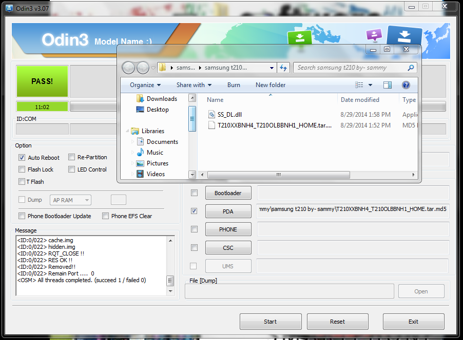Open Explorer help question mark icon

pos(406,85)
